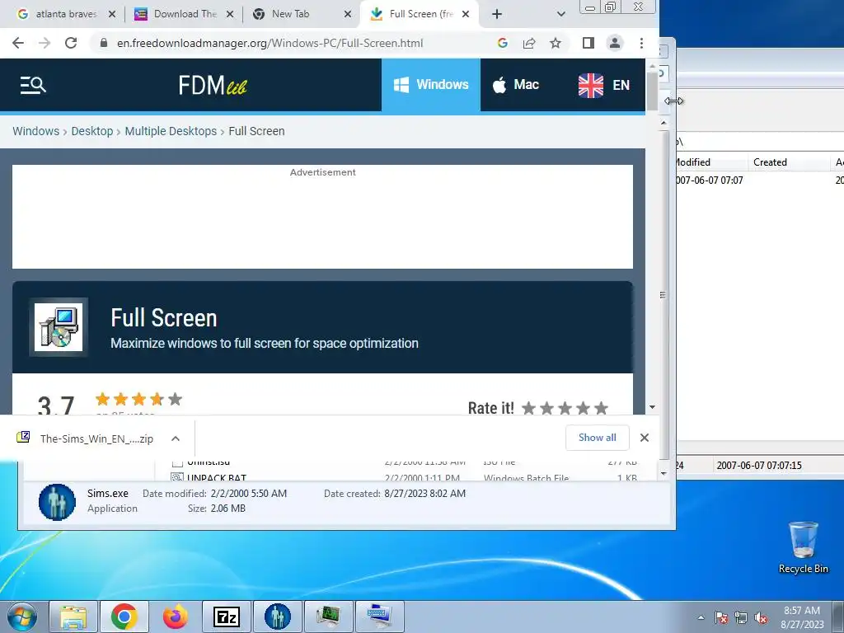Switch to Chrome in the taskbar

[x=124, y=617]
